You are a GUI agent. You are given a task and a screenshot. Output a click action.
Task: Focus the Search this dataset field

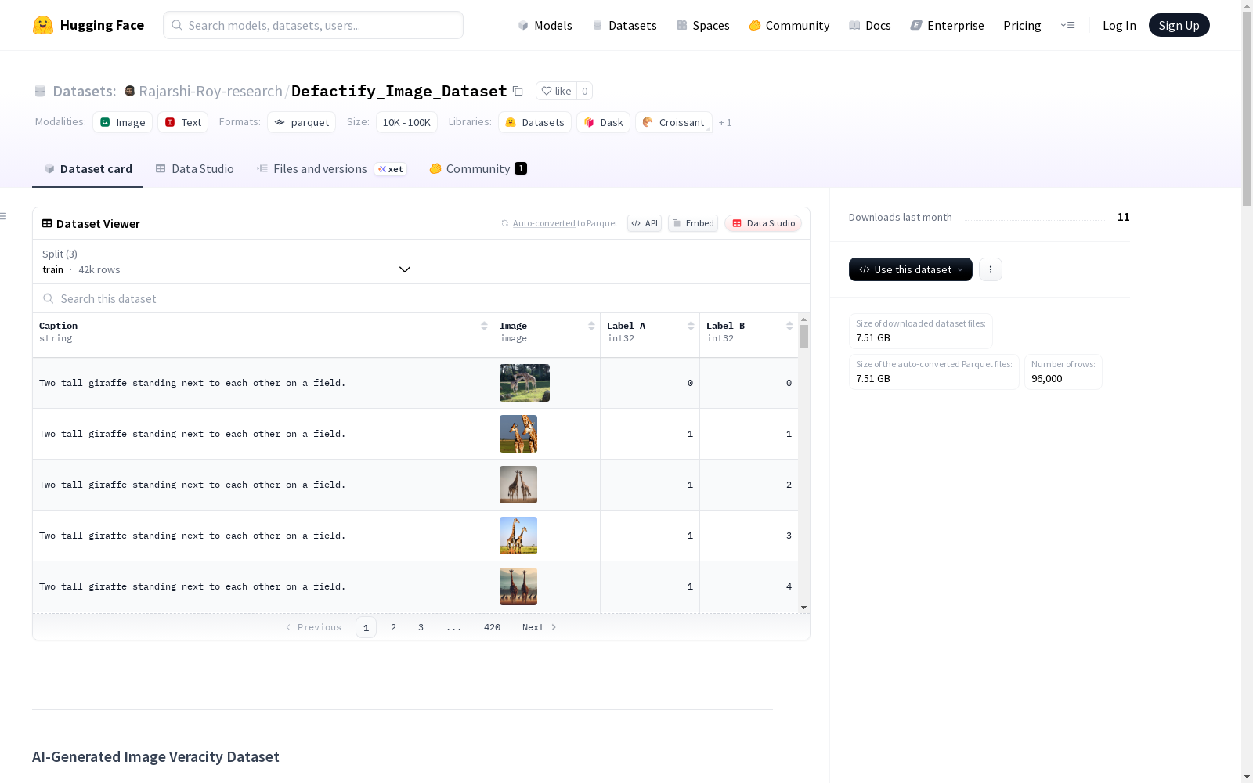coord(421,298)
